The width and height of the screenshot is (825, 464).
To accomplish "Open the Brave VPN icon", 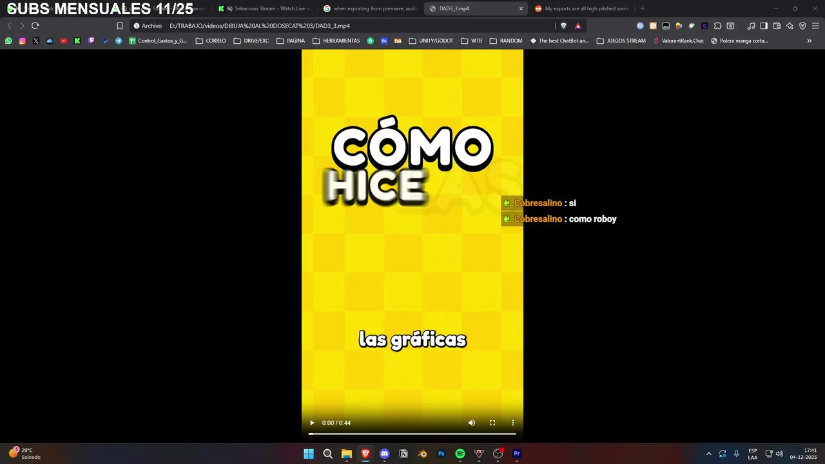I will coord(802,26).
